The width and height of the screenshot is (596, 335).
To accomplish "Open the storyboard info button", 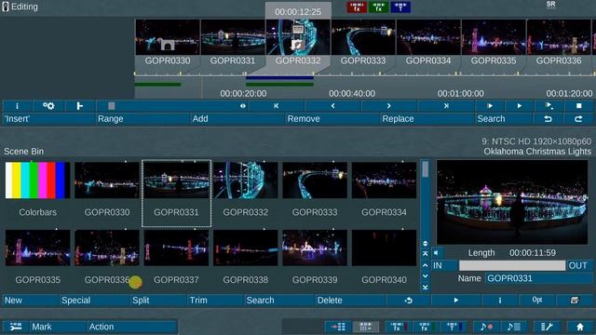I will tap(17, 106).
